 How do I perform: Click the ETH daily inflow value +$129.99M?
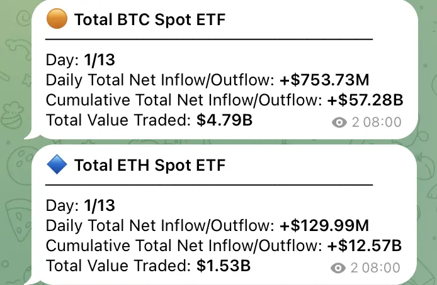(324, 225)
